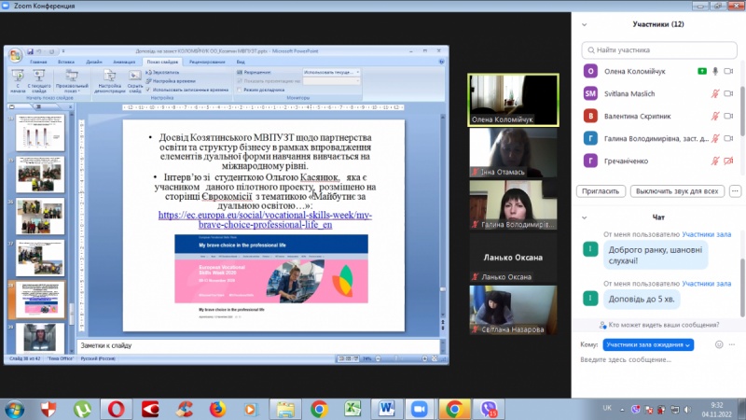Open resolution dropdown Использовать текущее
The image size is (746, 420).
pyautogui.click(x=331, y=72)
